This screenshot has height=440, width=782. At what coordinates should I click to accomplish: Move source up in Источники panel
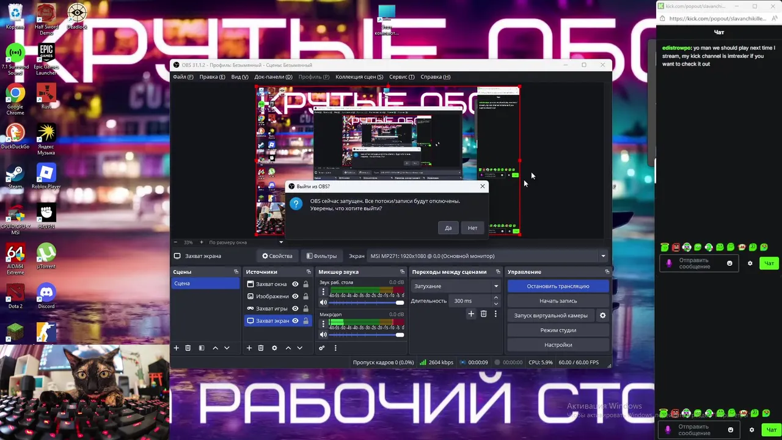click(288, 348)
